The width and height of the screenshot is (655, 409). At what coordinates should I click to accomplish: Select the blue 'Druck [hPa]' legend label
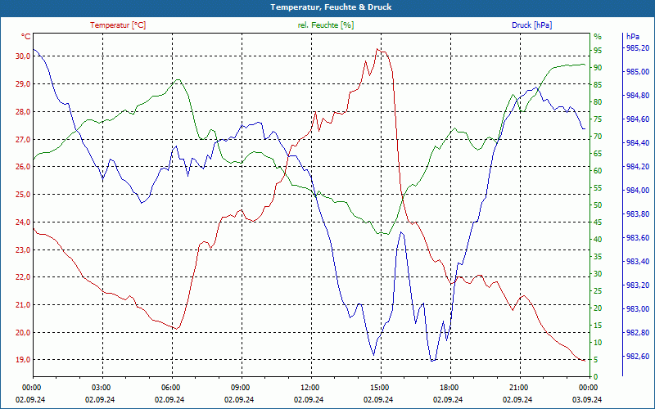click(x=531, y=25)
